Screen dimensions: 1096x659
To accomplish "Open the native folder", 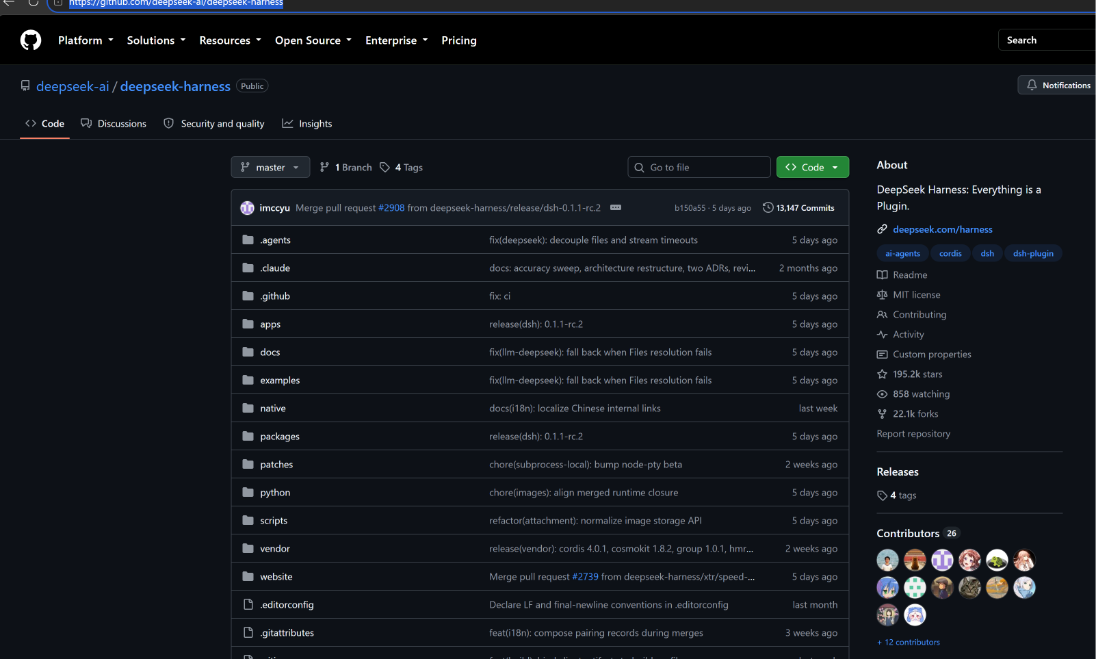I will point(273,409).
